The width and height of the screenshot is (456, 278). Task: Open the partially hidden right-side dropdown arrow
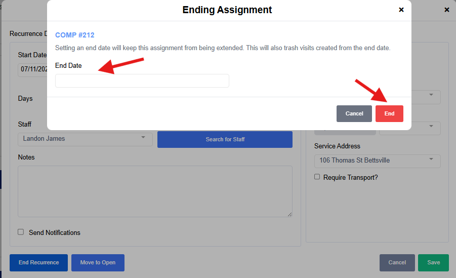click(431, 95)
